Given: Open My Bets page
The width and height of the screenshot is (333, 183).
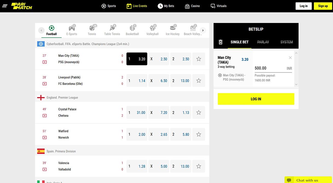Looking at the screenshot, I should coord(166,6).
